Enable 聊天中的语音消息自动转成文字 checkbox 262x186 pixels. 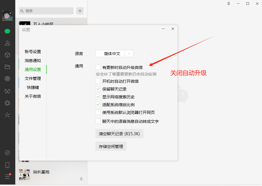(x=98, y=121)
